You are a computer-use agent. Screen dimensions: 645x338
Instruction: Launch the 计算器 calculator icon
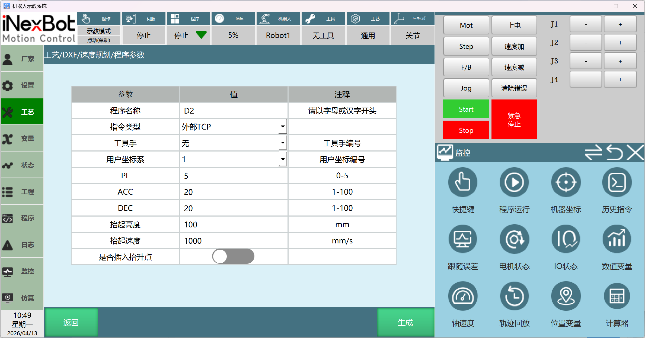(x=617, y=296)
